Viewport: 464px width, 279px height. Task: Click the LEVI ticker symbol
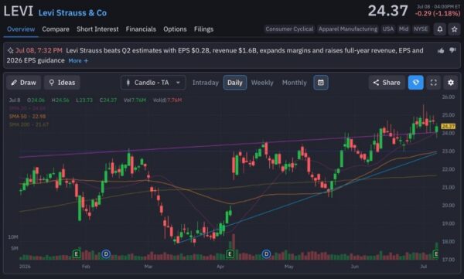click(x=19, y=12)
